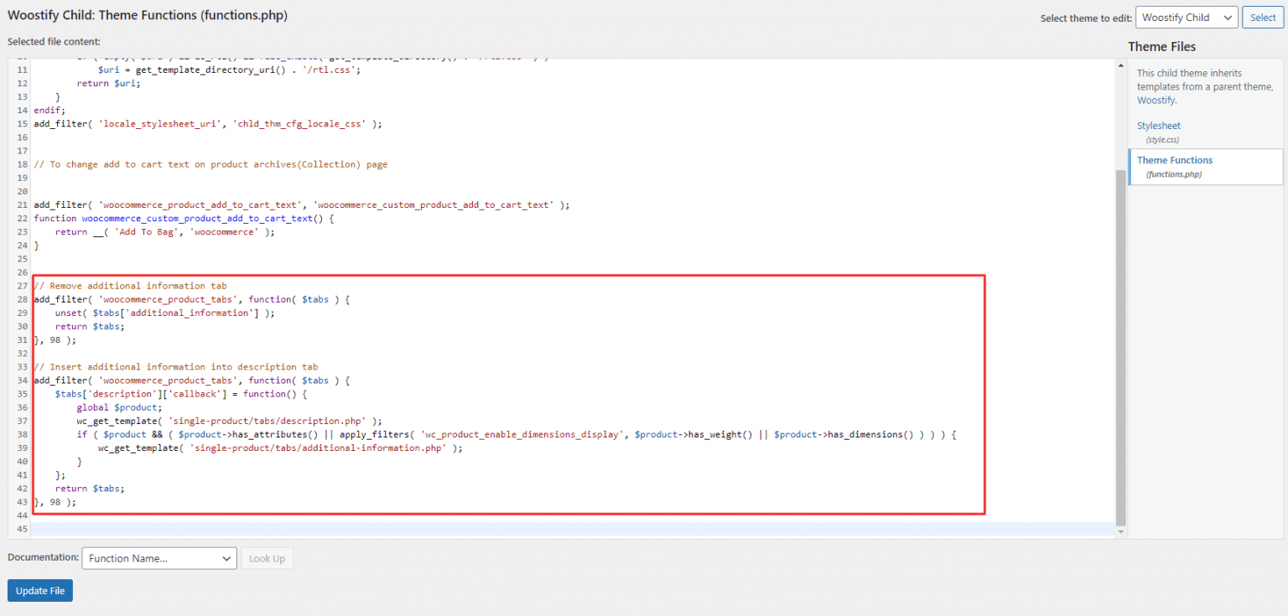
Task: Click the 'Theme Files' heading
Action: pos(1161,47)
